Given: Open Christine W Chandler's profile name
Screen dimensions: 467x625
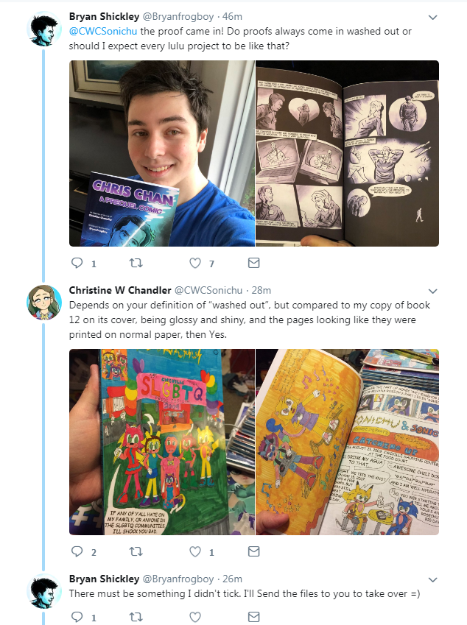Looking at the screenshot, I should [120, 290].
